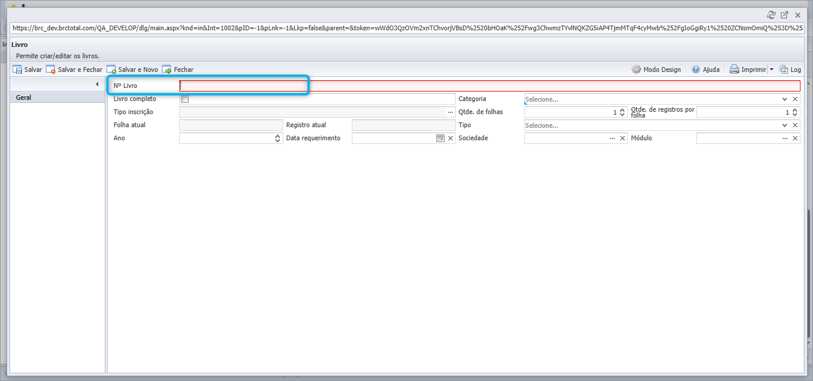Open Tipo inscrição lookup ellipsis button
This screenshot has width=813, height=381.
click(451, 112)
